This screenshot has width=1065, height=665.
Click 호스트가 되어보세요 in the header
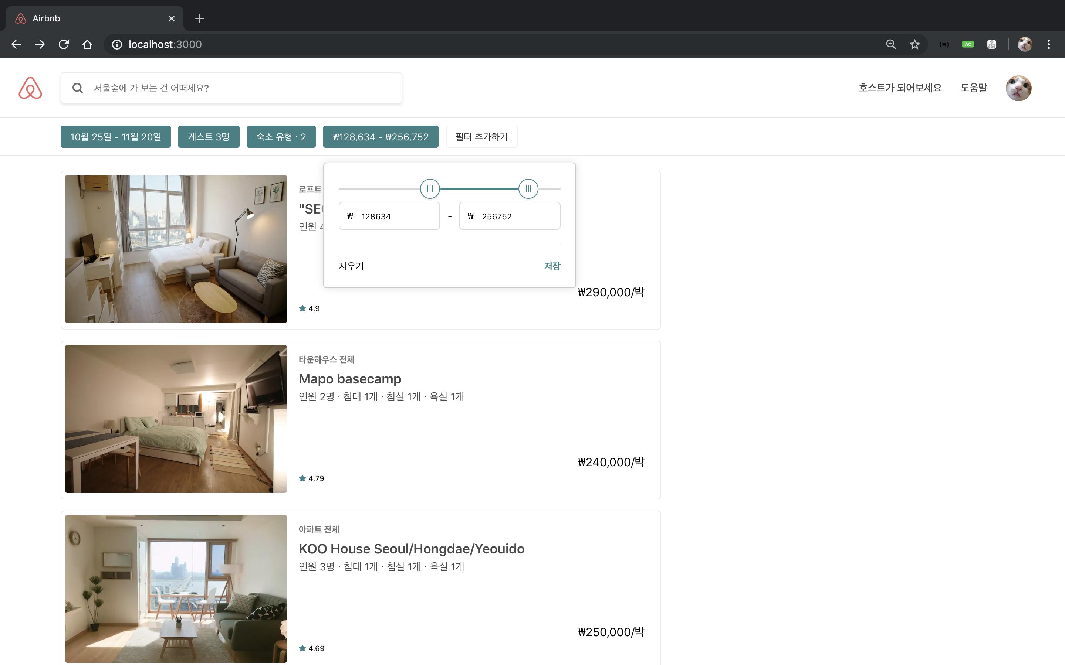(x=900, y=88)
